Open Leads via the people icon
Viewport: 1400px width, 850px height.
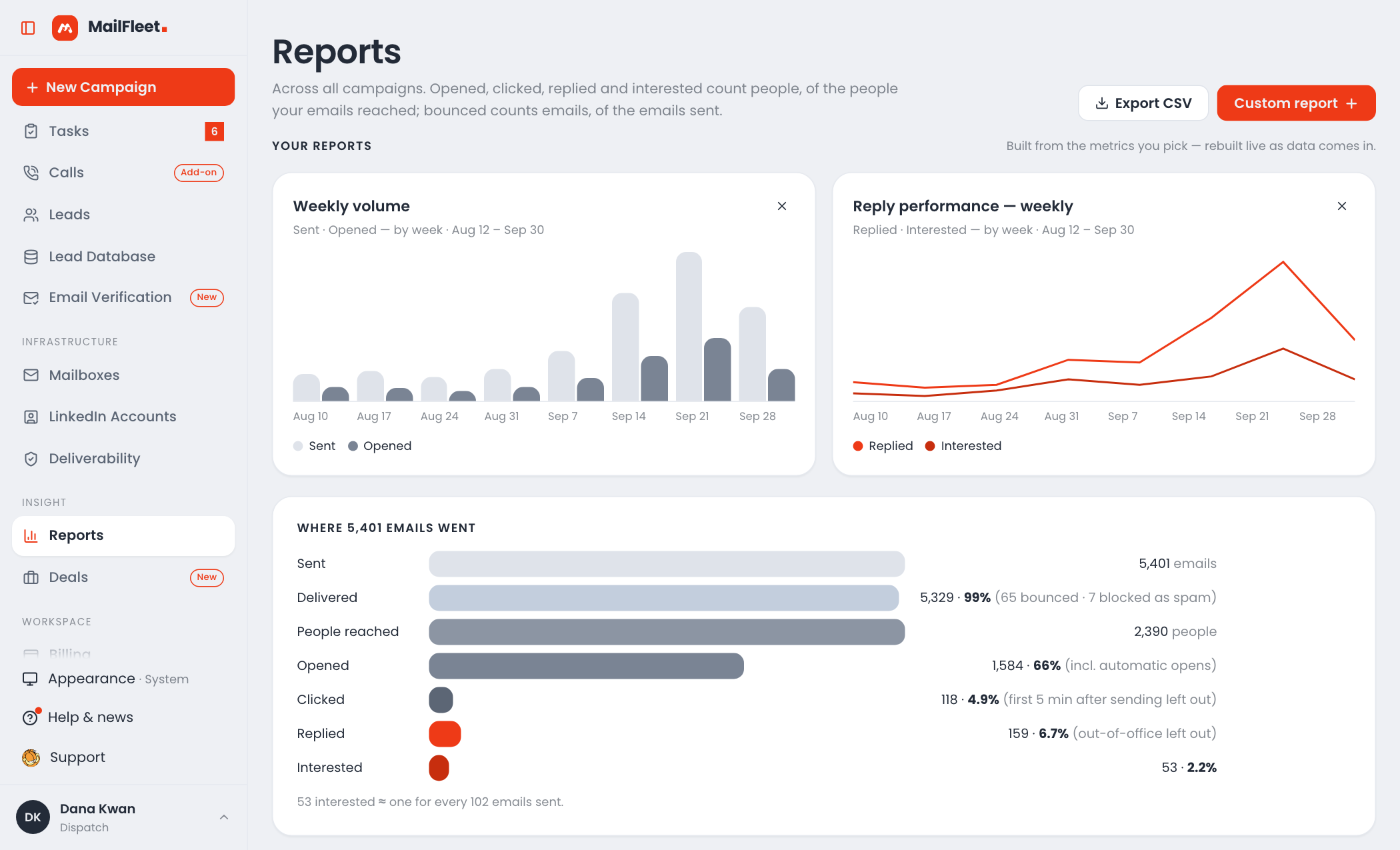pyautogui.click(x=31, y=215)
